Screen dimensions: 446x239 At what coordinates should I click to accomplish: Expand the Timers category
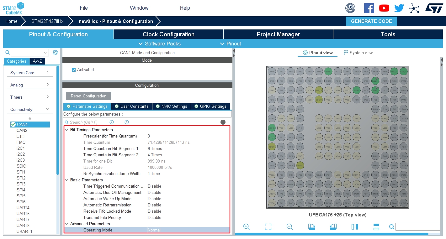(x=30, y=97)
